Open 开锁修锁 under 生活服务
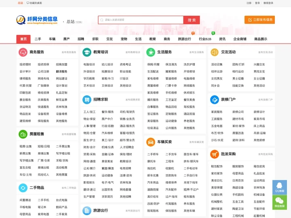This screenshot has height=218, width=291. 189,71
